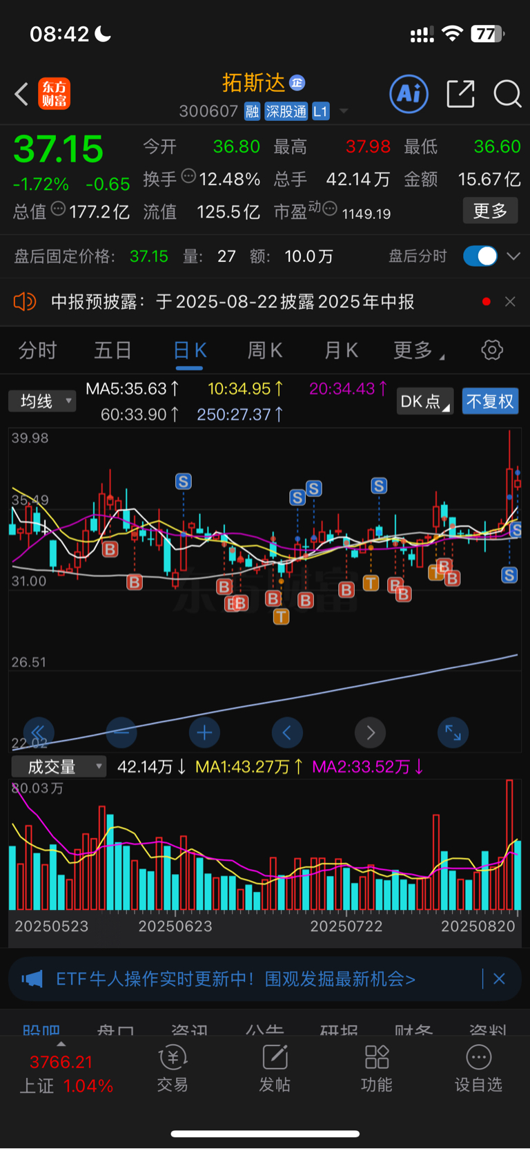Open the search magnifier icon

(507, 94)
